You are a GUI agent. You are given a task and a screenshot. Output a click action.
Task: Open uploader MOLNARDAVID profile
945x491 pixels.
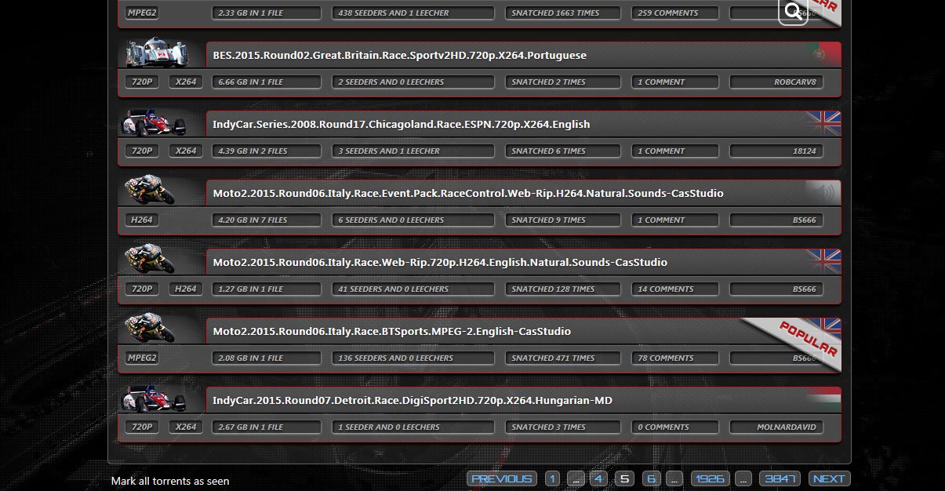(776, 427)
